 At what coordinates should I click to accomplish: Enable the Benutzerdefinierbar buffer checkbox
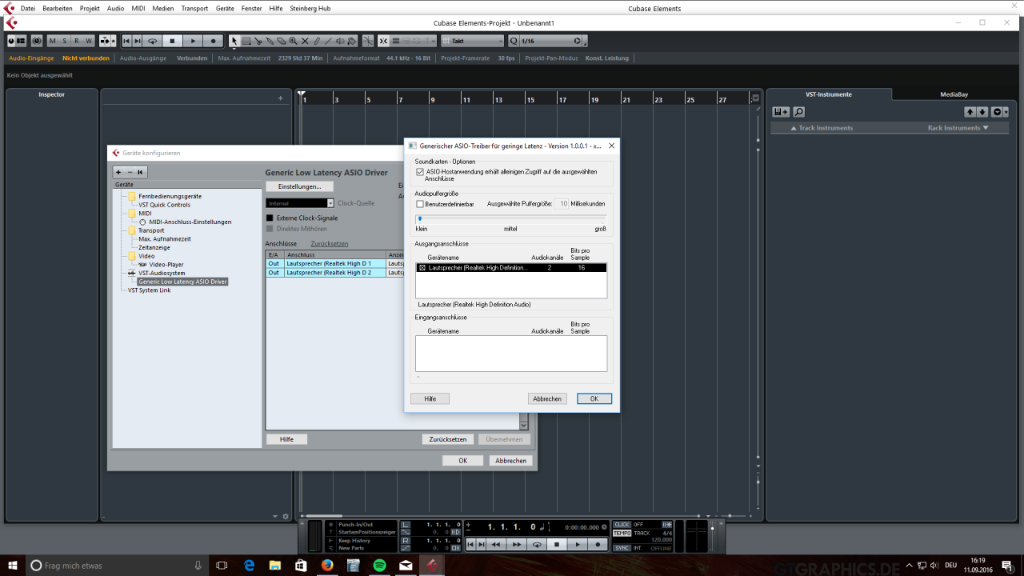(x=420, y=204)
